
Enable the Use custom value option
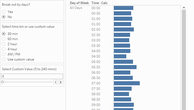tap(4, 59)
